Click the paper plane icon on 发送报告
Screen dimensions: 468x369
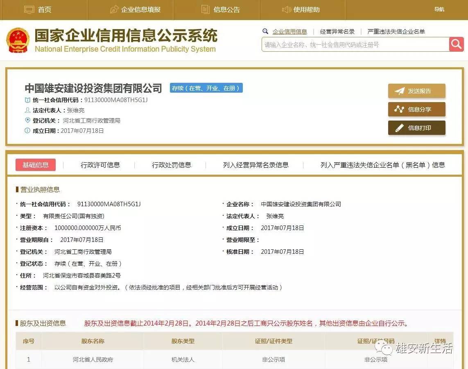click(399, 91)
